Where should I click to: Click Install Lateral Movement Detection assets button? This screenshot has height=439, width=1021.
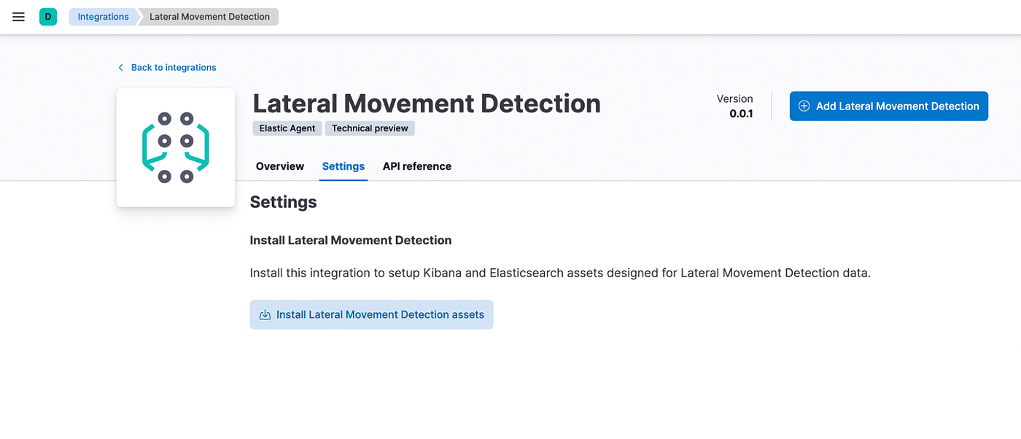(x=372, y=314)
